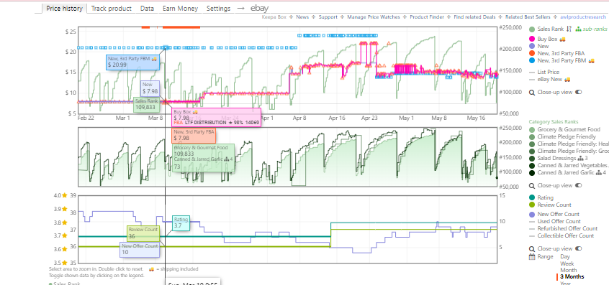Click magnifier icon beside price chart Close-up view

532,93
